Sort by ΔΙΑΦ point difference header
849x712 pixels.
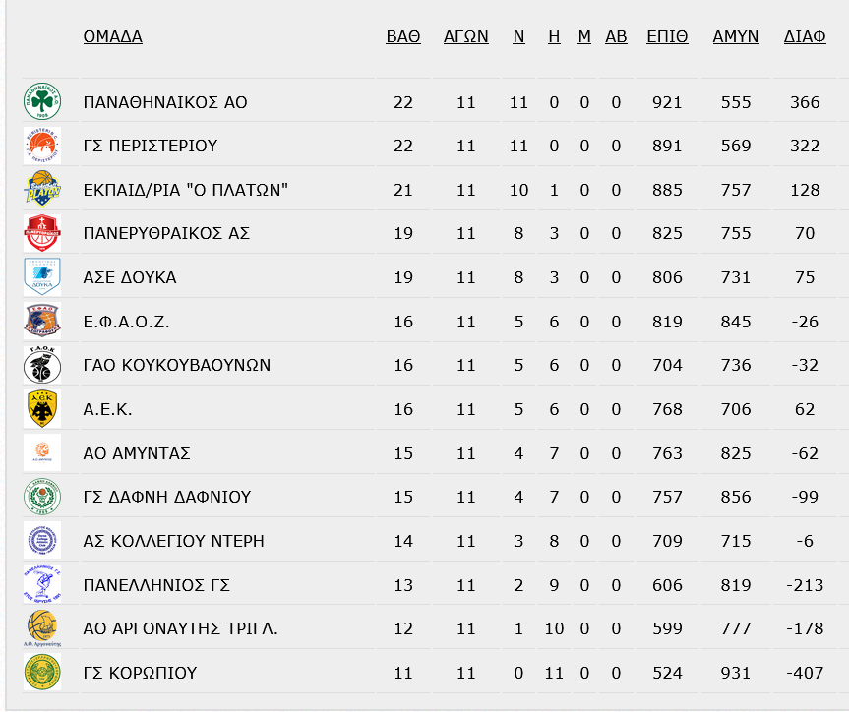(805, 36)
